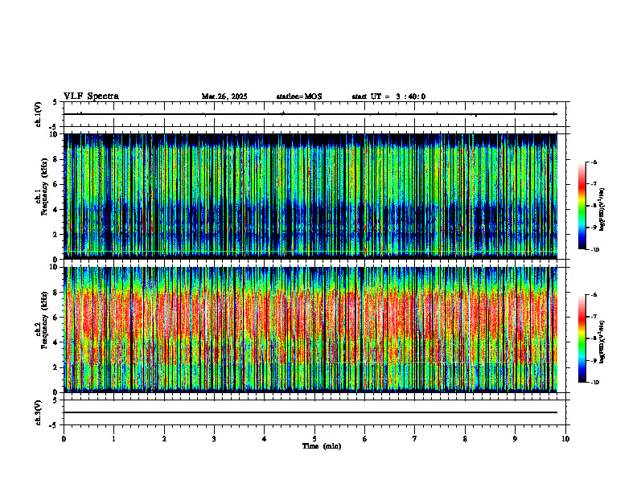Click the "-10" label on ch.2 color bar

595,382
